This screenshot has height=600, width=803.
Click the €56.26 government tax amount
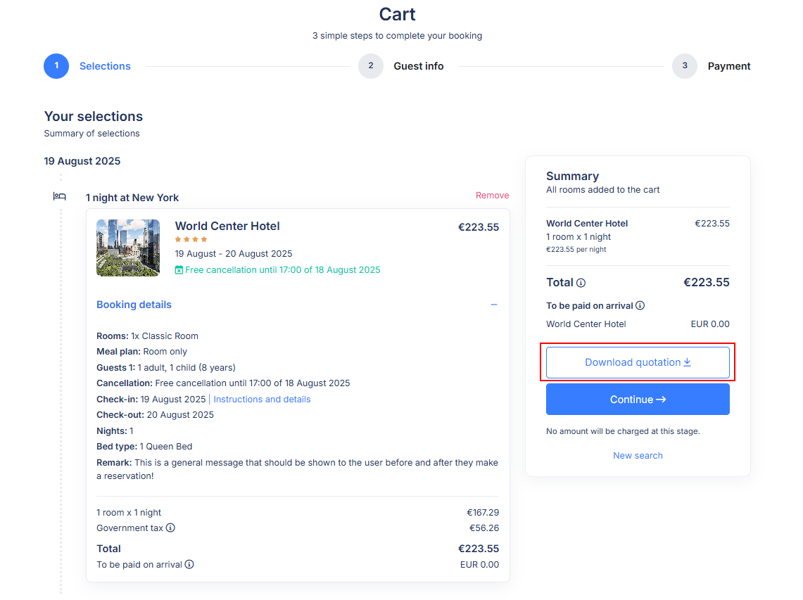[484, 528]
